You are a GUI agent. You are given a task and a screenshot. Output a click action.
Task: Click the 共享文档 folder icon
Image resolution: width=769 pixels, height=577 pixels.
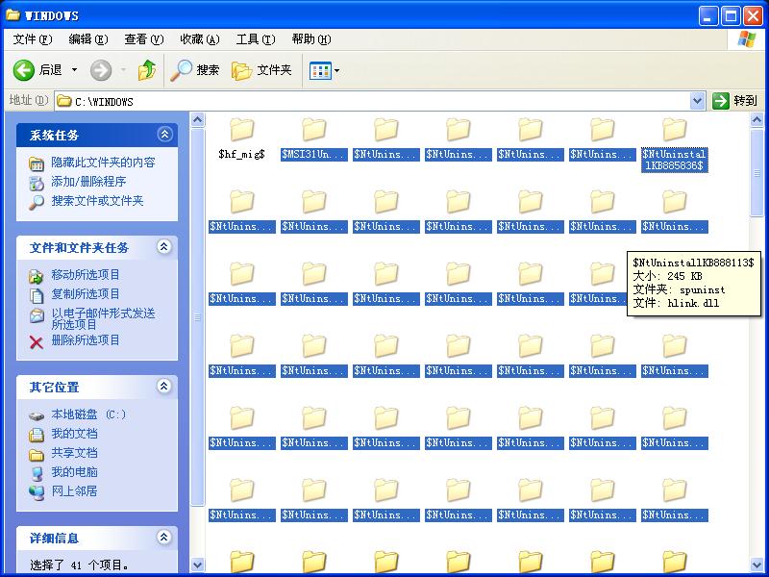(x=37, y=454)
